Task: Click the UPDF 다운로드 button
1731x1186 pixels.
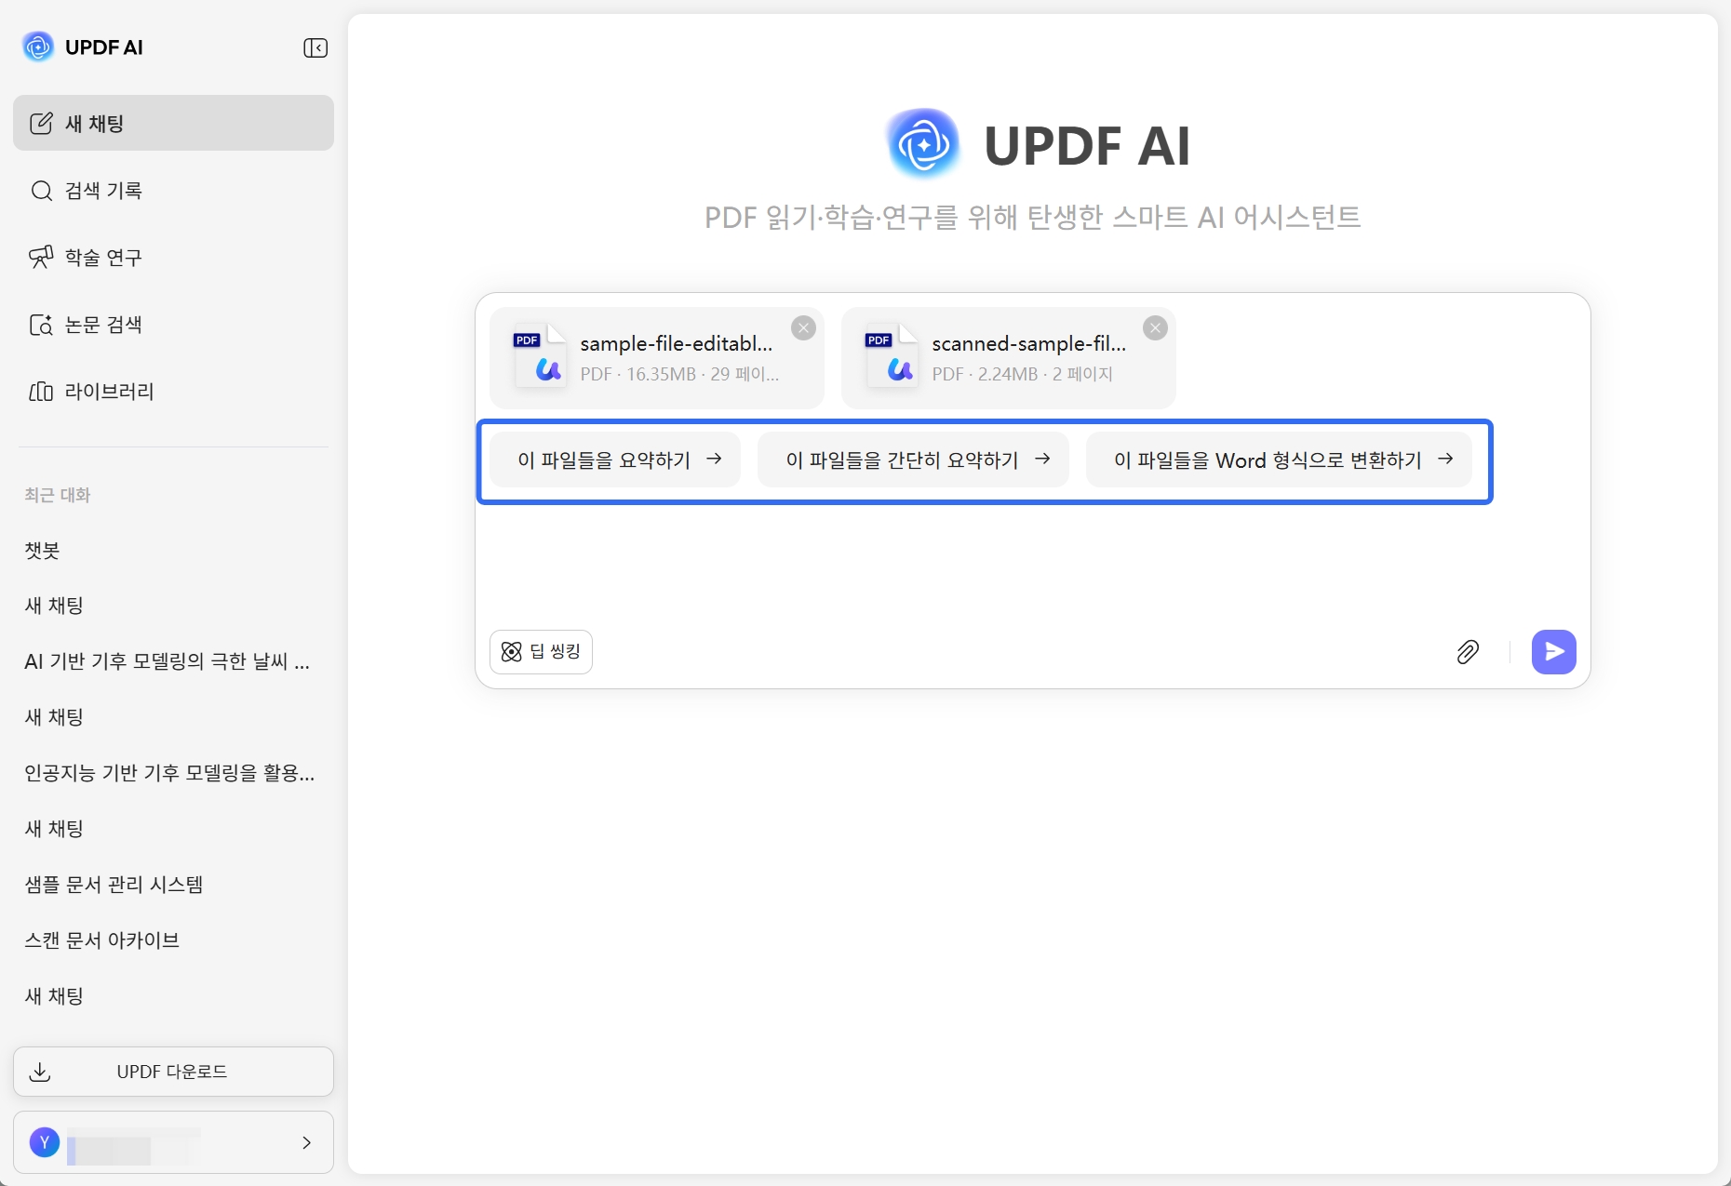Action: [173, 1072]
